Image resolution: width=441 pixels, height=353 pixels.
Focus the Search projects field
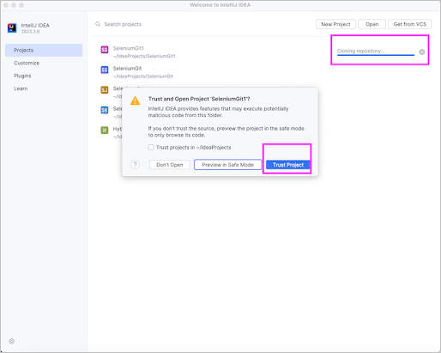123,24
